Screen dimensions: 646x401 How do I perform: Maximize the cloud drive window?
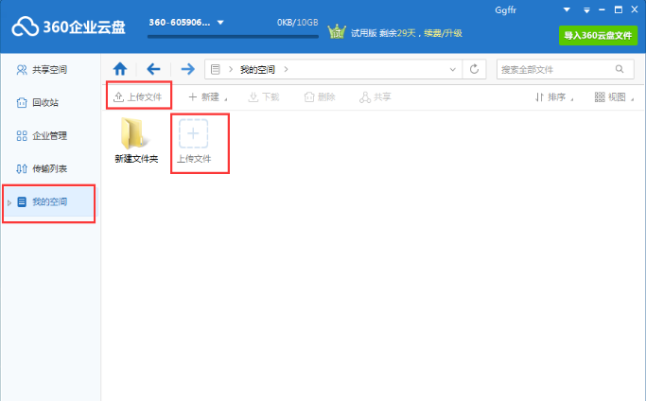pos(619,9)
